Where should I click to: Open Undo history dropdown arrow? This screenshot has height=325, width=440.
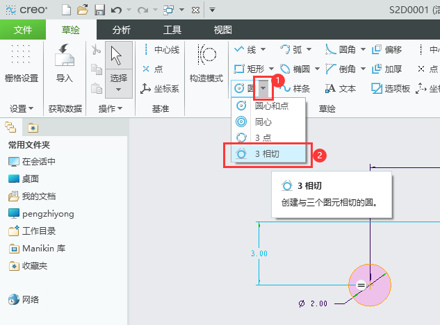click(x=129, y=10)
